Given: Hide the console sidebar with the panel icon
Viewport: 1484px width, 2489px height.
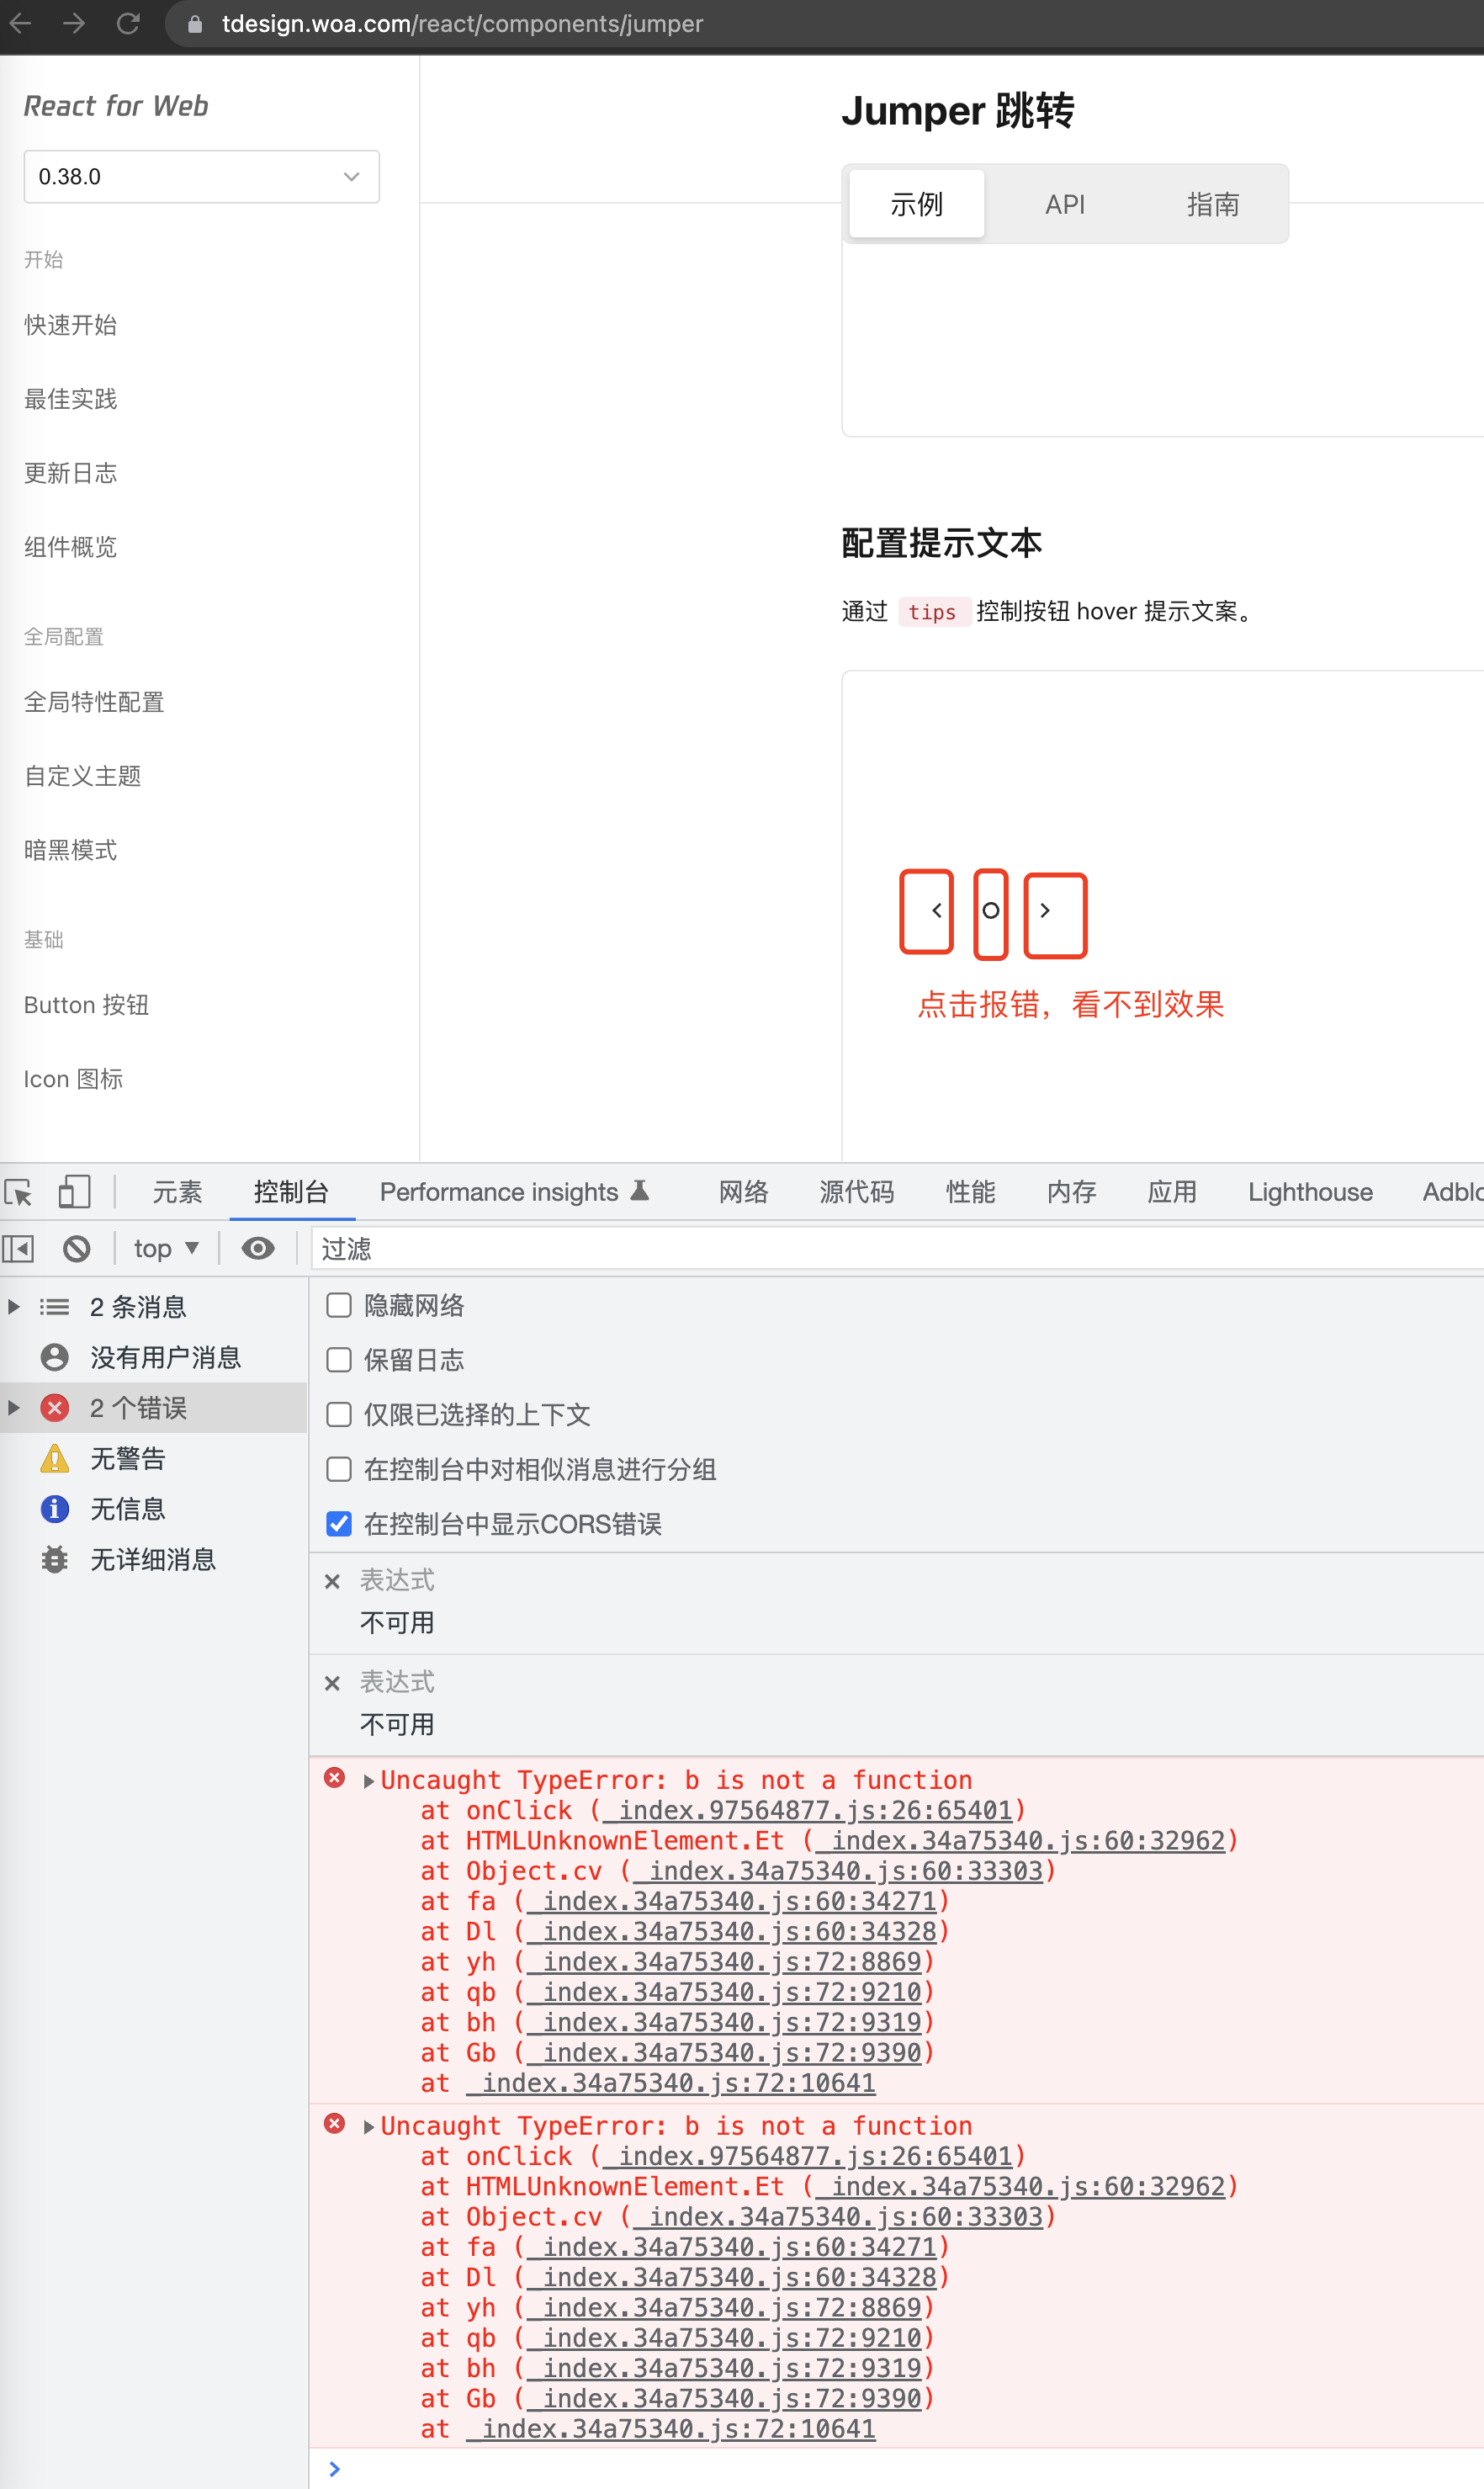Looking at the screenshot, I should (19, 1248).
